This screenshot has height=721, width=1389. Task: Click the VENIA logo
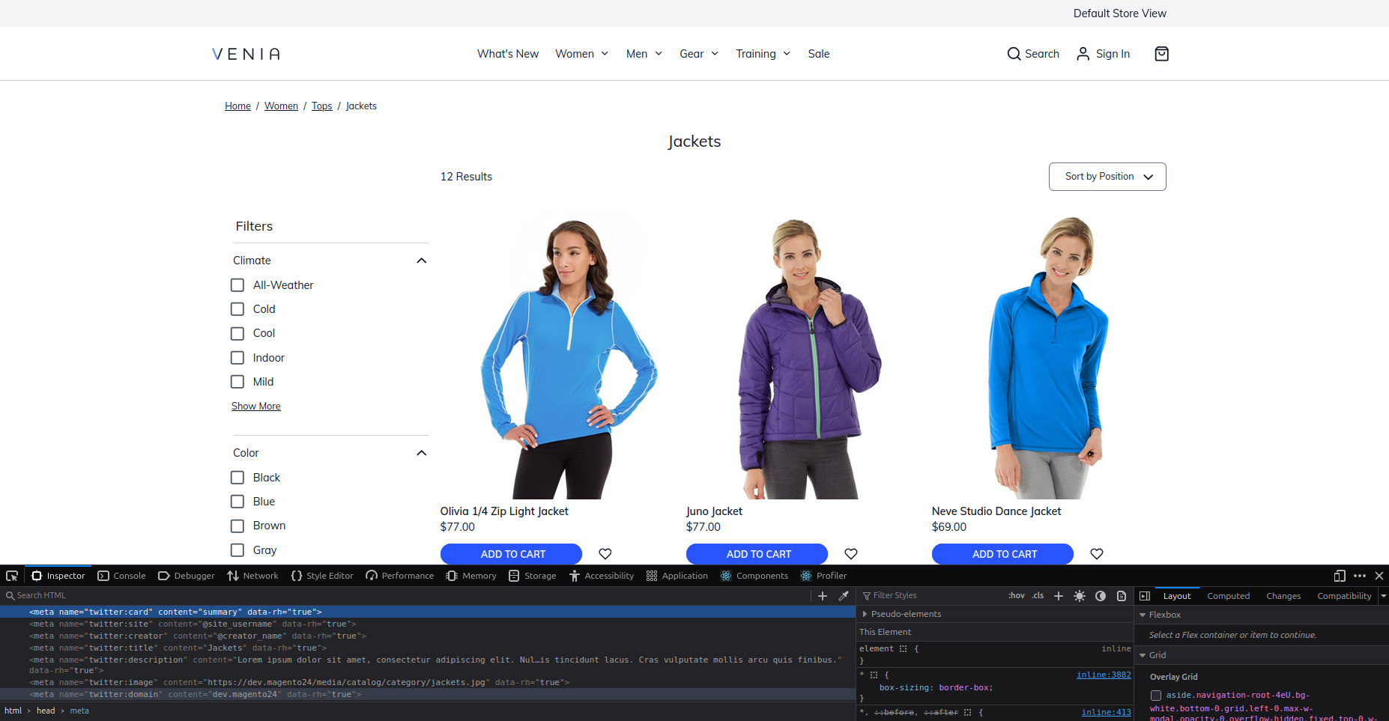(246, 54)
